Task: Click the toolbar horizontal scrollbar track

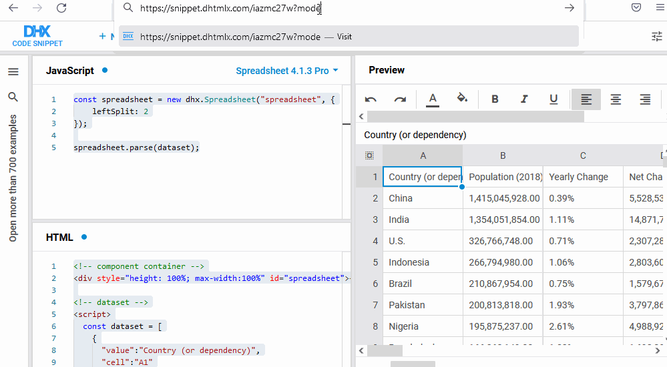Action: (x=475, y=117)
